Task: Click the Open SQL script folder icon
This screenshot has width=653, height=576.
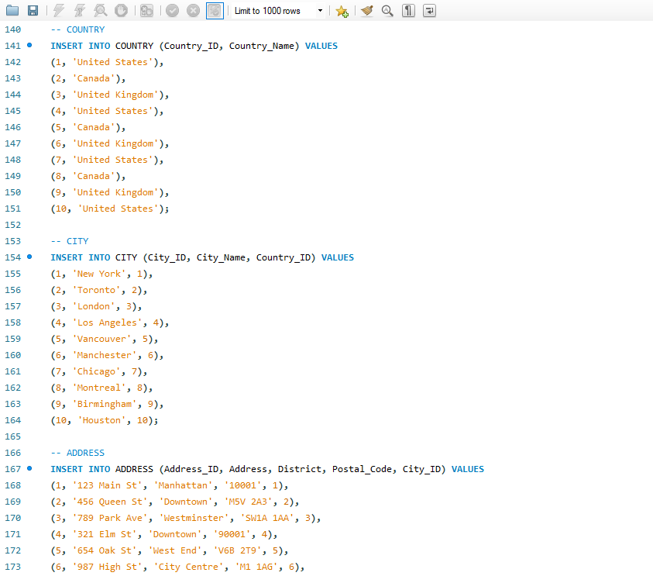Action: pyautogui.click(x=12, y=11)
